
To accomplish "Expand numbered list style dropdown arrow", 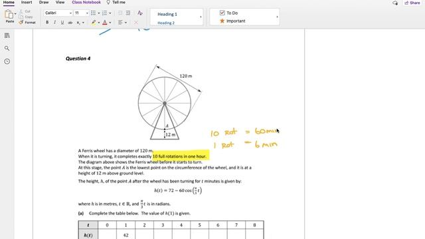I will [110, 13].
